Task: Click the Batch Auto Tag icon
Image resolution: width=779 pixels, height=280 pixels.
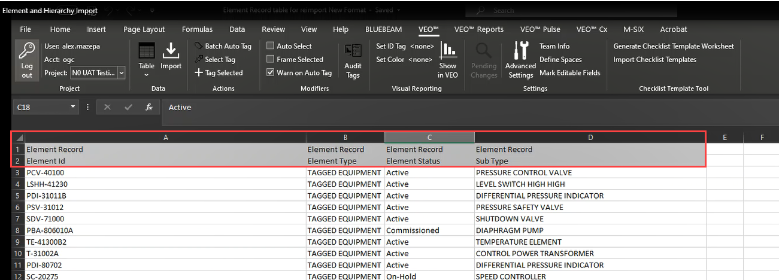Action: point(199,46)
